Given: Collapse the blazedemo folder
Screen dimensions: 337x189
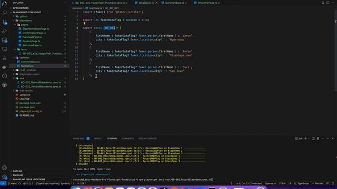Looking at the screenshot, I should tap(26, 20).
